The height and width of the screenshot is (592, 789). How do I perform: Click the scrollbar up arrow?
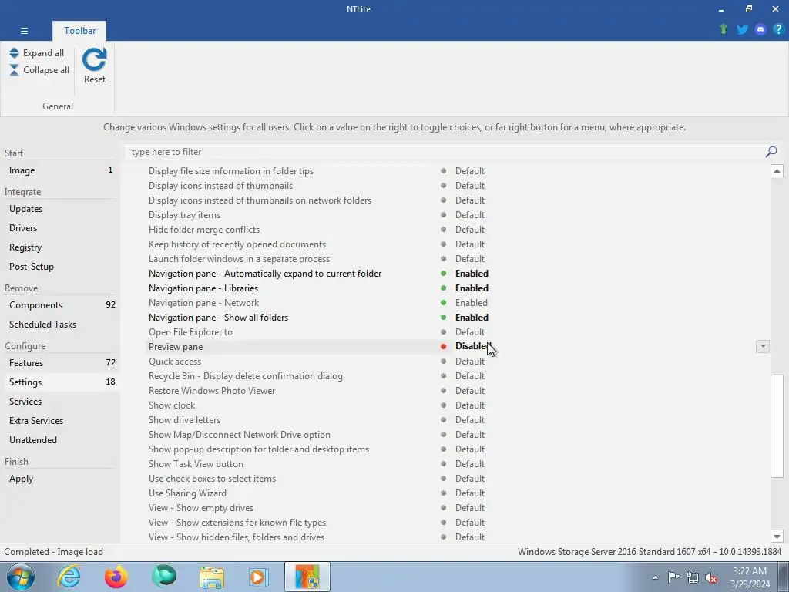[x=777, y=171]
